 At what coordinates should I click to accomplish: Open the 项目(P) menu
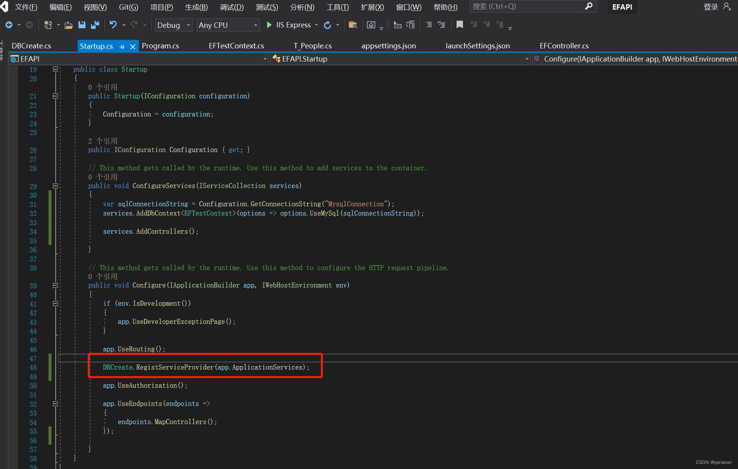click(162, 7)
